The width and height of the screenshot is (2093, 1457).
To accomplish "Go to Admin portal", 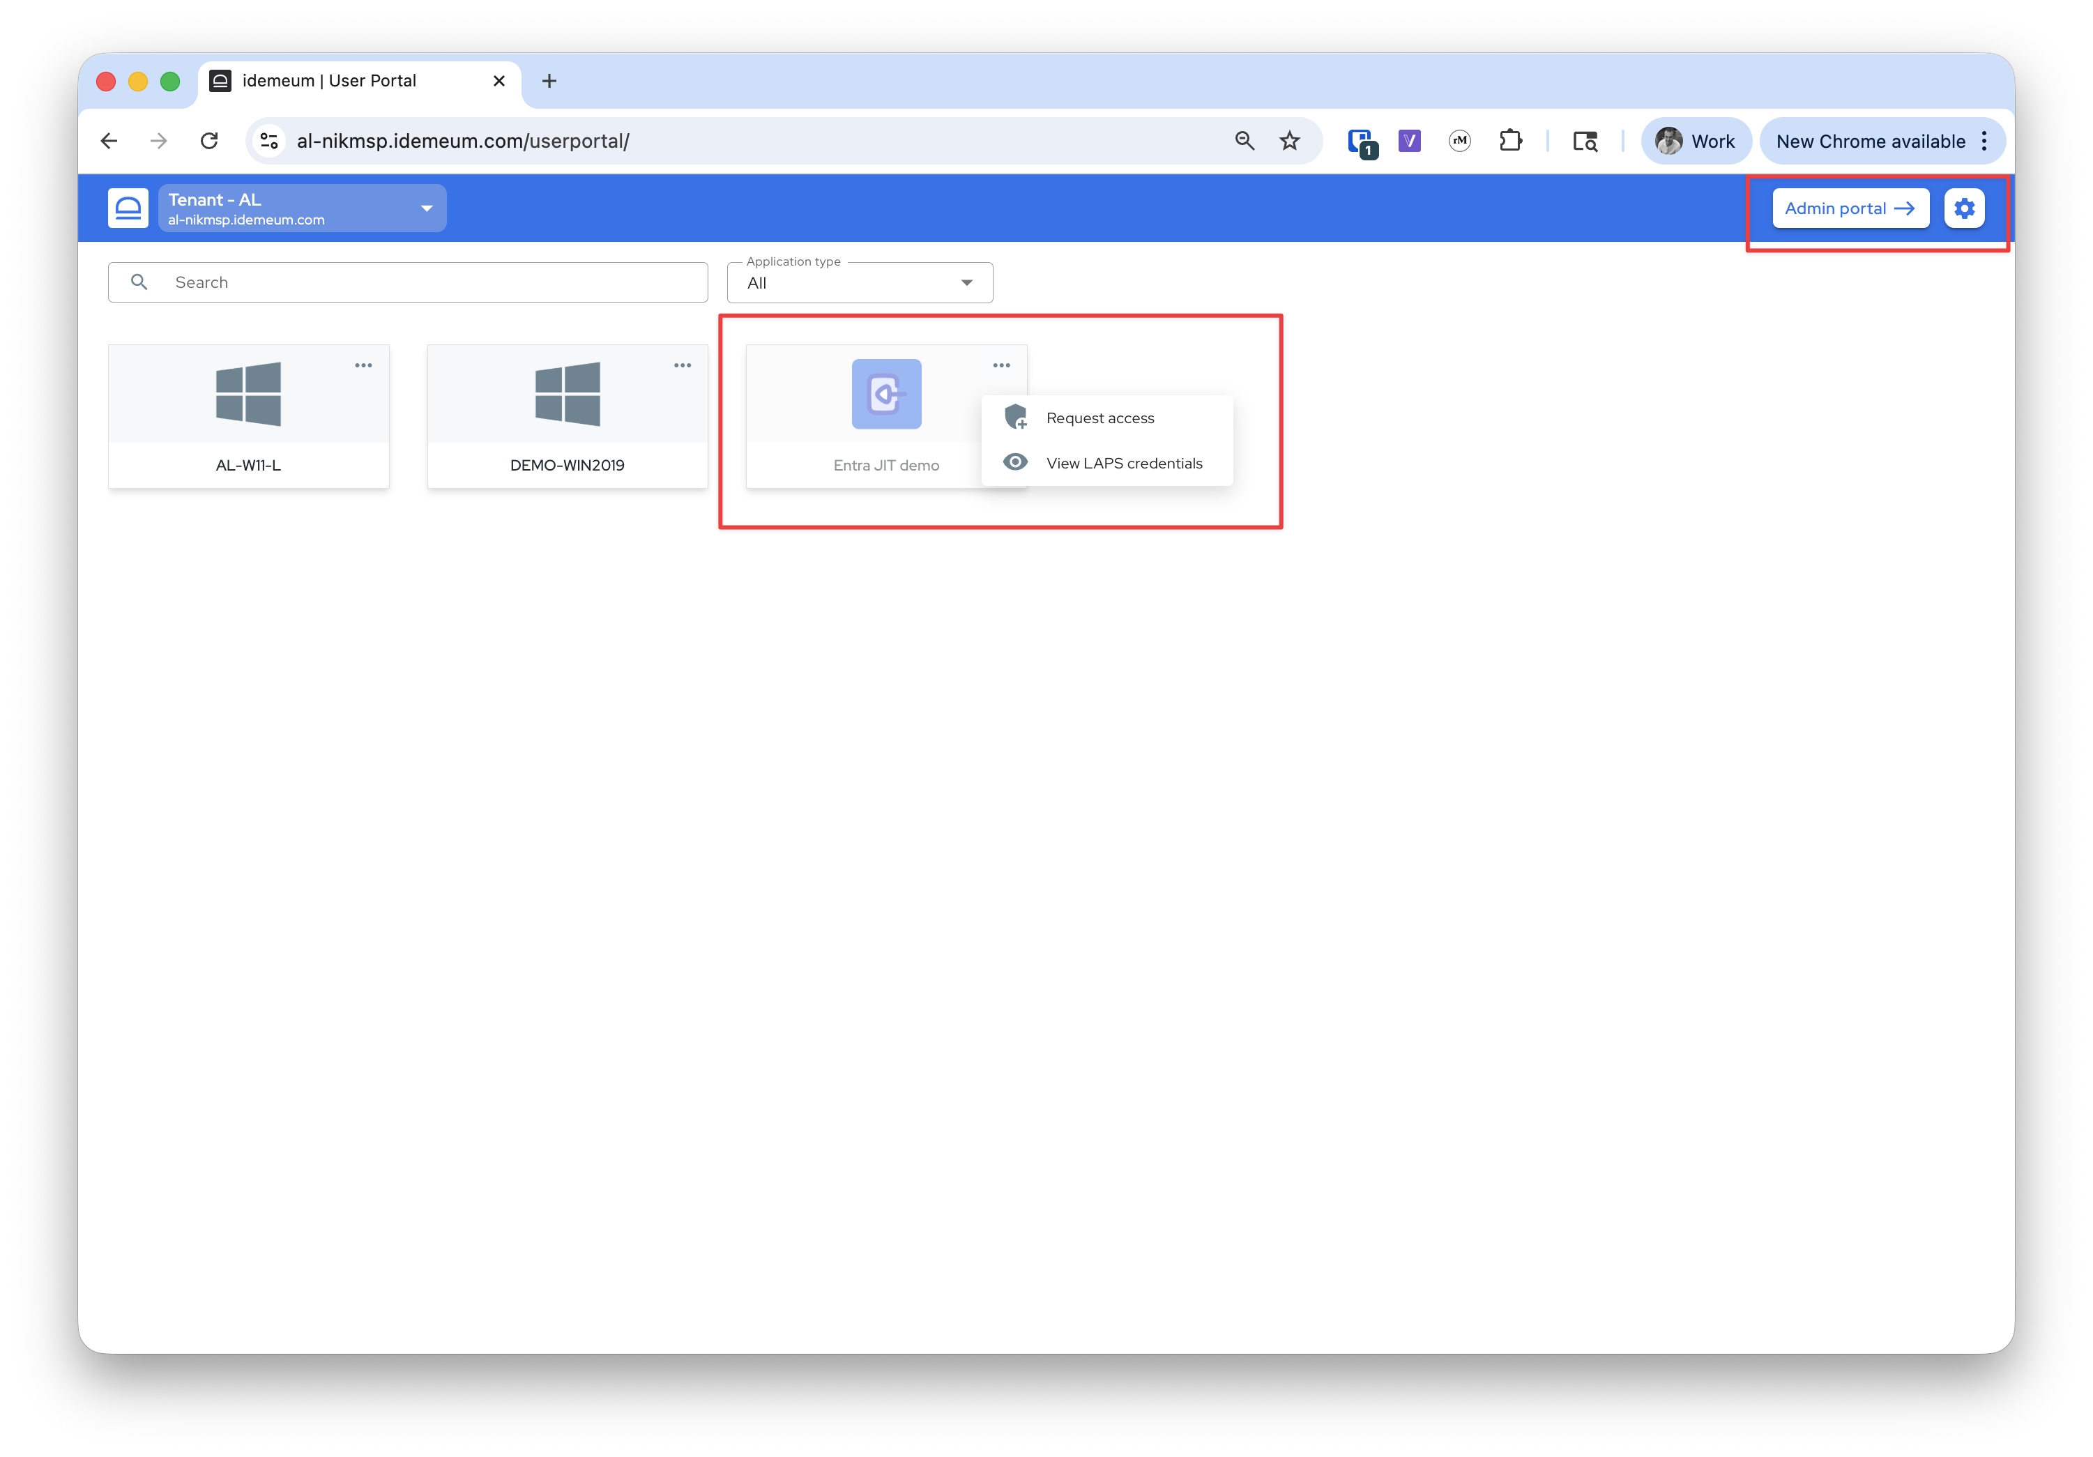I will coord(1850,208).
